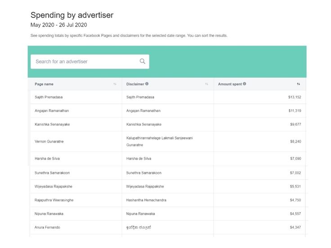Screen dimensions: 331x248
Task: Open Vernon Gunaratne page name
Action: [x=49, y=141]
